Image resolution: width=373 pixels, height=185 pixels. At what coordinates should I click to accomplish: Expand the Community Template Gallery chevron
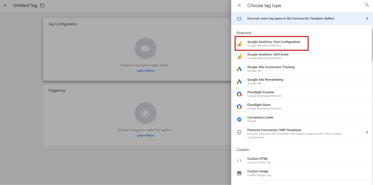(x=367, y=19)
